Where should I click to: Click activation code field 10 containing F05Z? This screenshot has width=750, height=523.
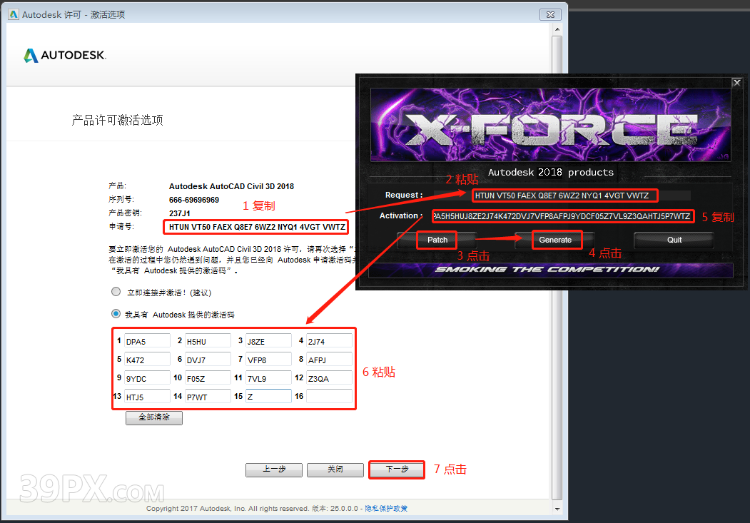[x=208, y=377]
